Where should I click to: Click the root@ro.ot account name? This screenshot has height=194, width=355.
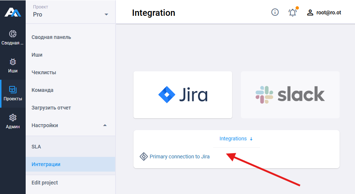tap(329, 12)
